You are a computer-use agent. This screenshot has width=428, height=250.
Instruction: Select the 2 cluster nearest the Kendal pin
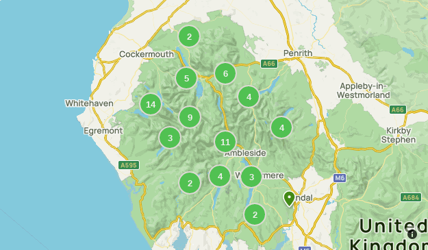255,214
